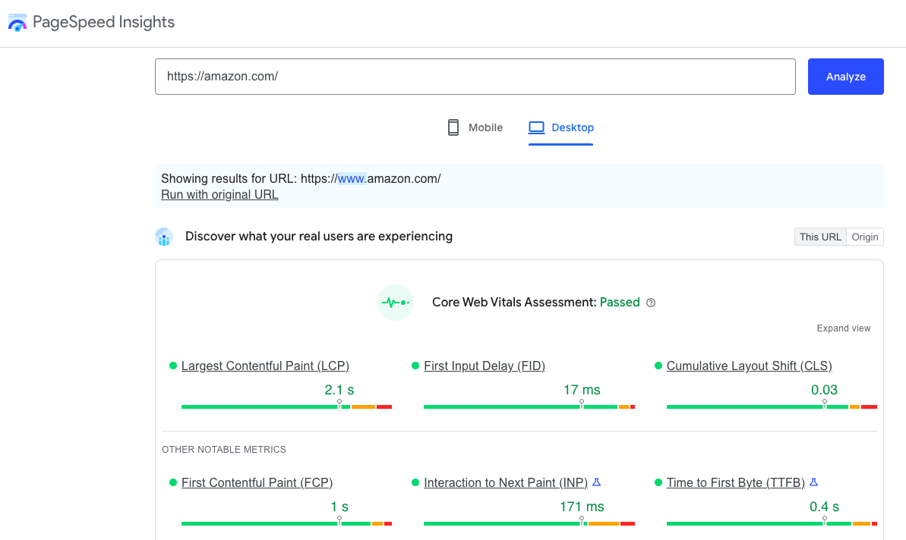This screenshot has width=906, height=540.
Task: Click the PageSpeed Insights logo icon
Action: click(x=17, y=22)
